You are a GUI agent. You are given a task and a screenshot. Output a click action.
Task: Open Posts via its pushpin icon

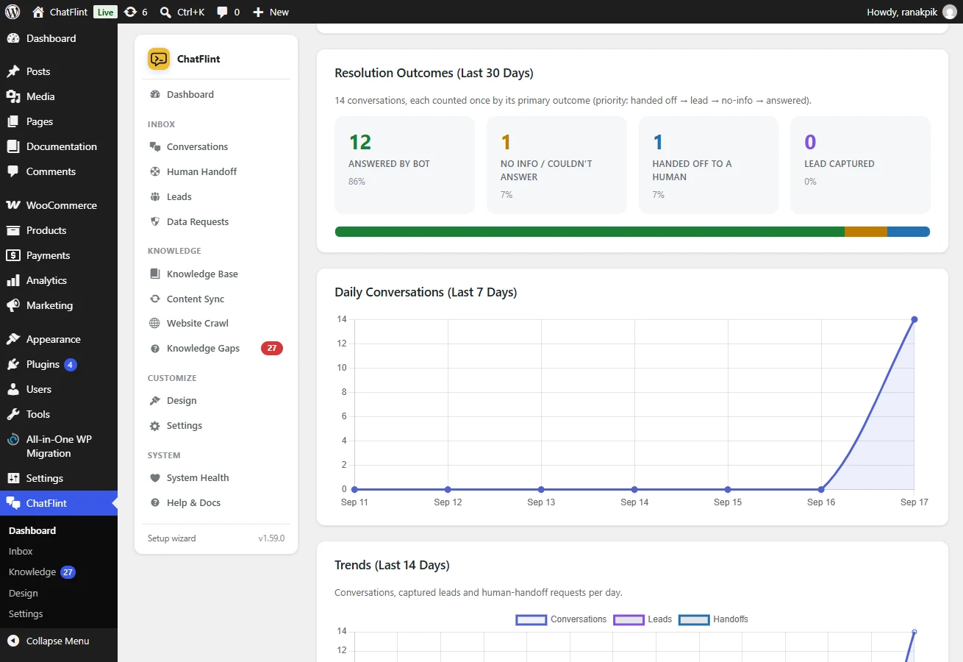13,71
